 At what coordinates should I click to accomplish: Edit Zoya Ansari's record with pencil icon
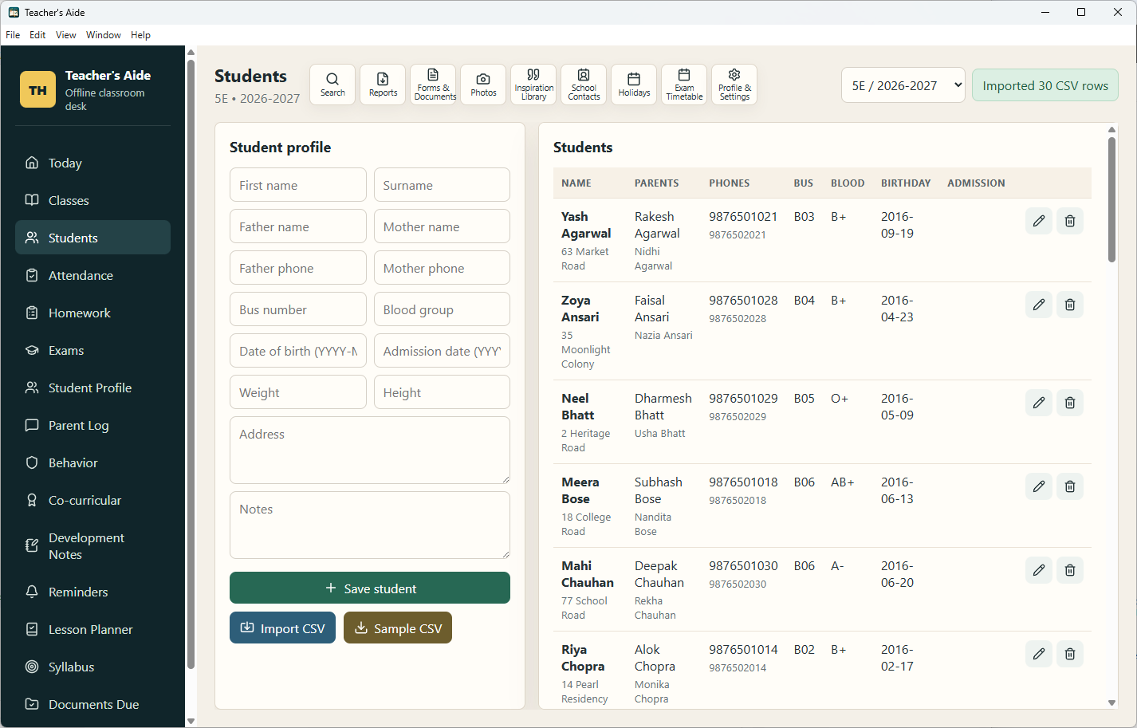[x=1039, y=305]
